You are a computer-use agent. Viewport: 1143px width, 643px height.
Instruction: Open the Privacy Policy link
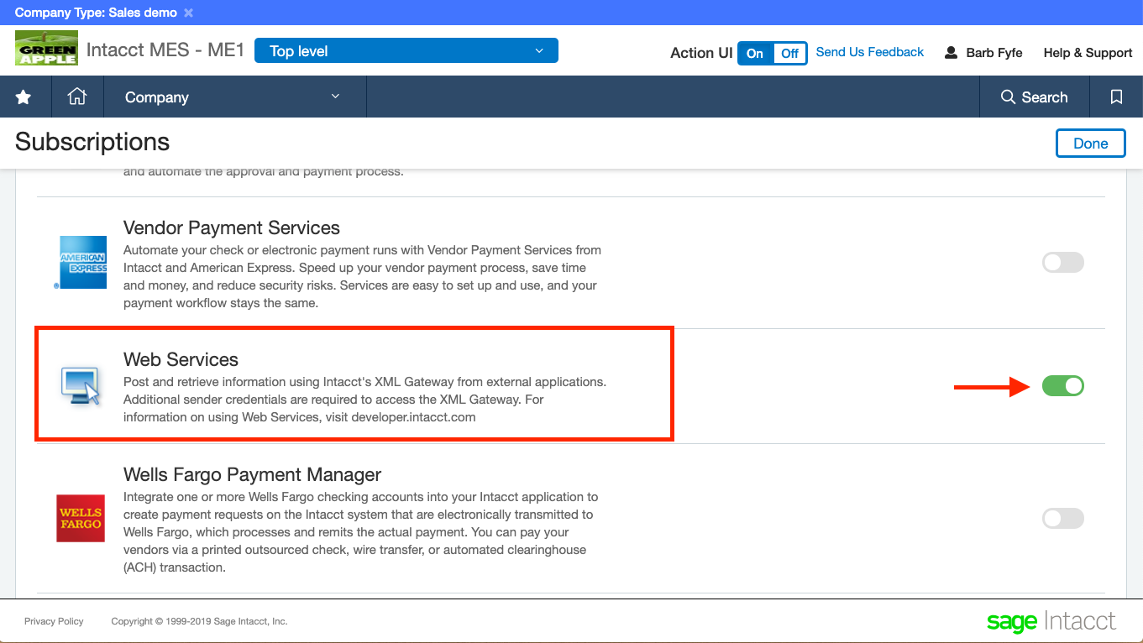pos(54,621)
